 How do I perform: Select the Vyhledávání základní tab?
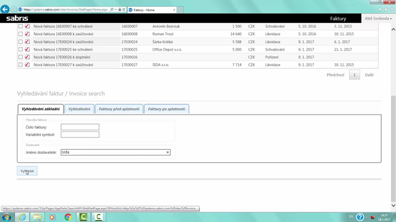coord(41,109)
